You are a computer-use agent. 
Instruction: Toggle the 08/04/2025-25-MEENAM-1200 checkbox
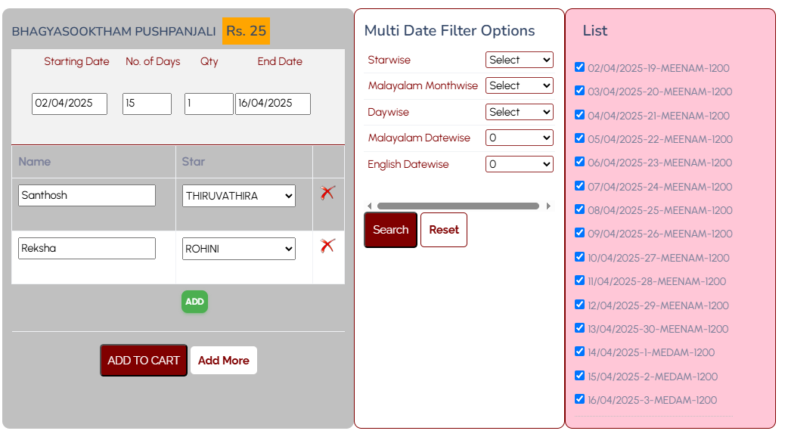(580, 209)
